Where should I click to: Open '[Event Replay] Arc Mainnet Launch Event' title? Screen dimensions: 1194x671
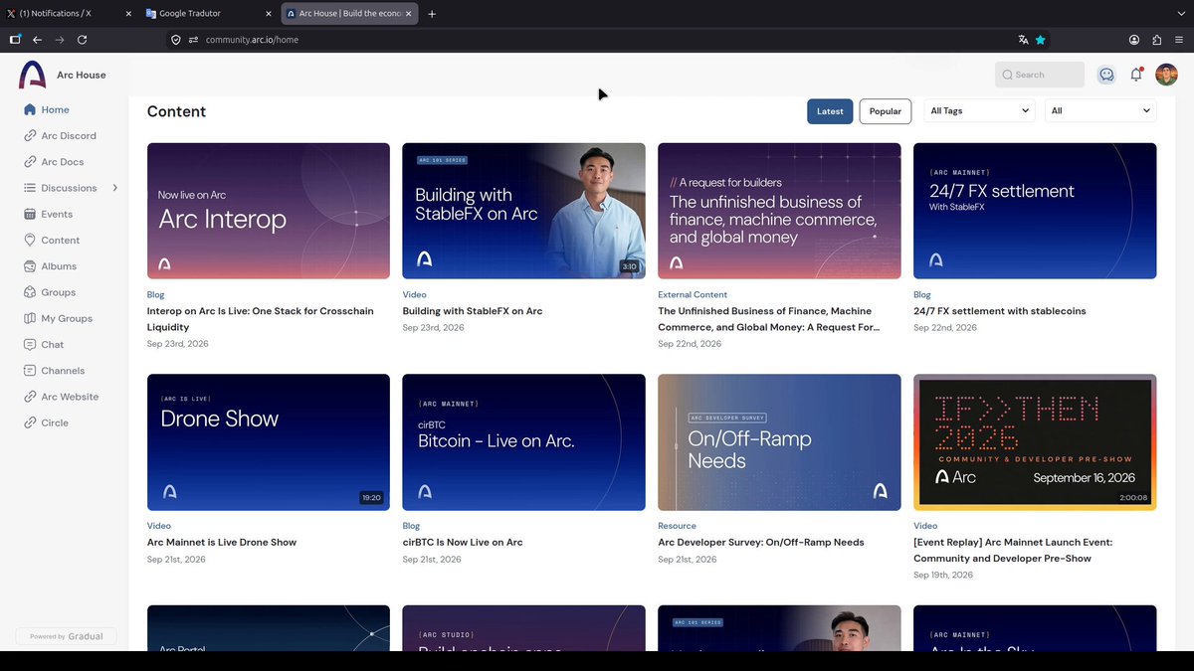pyautogui.click(x=1013, y=550)
